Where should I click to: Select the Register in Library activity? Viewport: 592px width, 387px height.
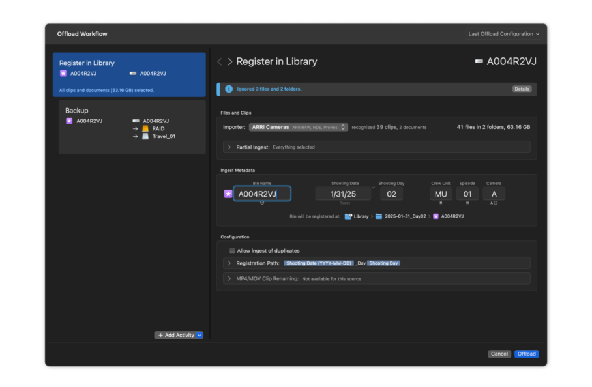pyautogui.click(x=129, y=75)
